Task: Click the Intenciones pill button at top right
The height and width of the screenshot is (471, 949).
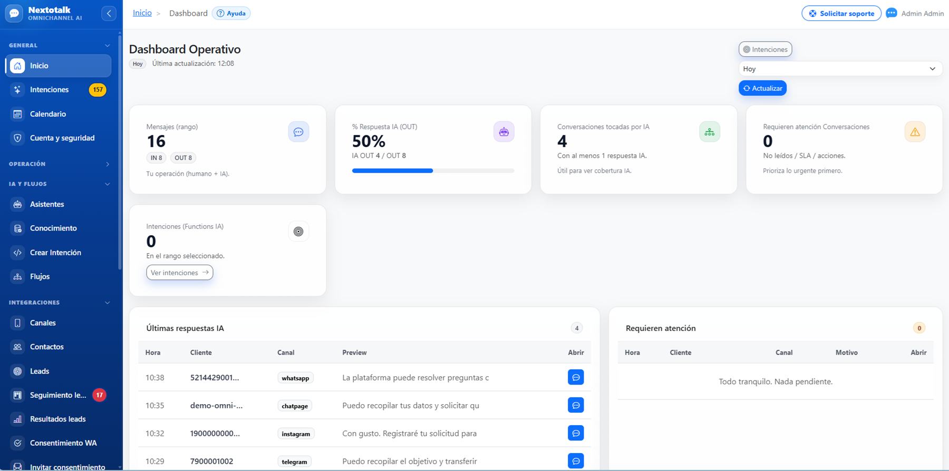Action: tap(765, 49)
